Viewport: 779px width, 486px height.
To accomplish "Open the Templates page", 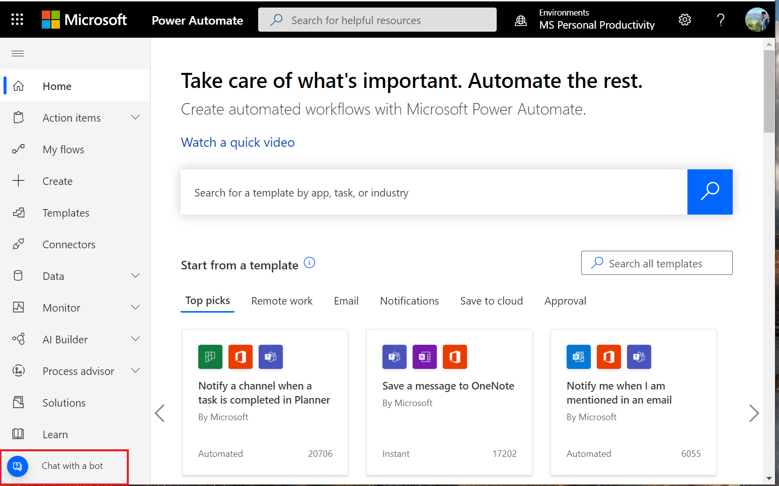I will point(66,213).
